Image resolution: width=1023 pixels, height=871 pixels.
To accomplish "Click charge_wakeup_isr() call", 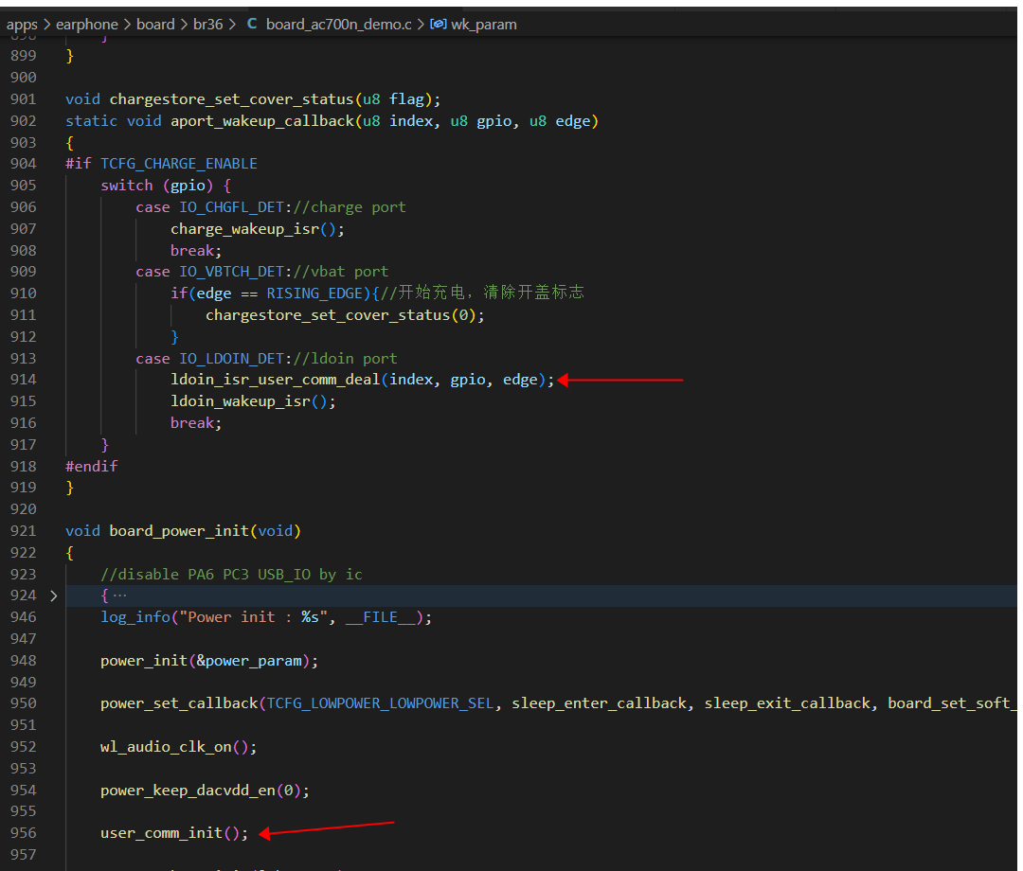I will pyautogui.click(x=258, y=229).
